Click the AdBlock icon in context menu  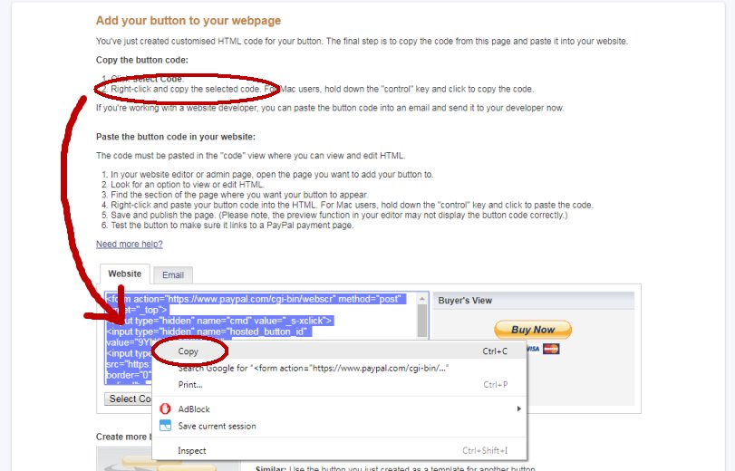click(165, 409)
